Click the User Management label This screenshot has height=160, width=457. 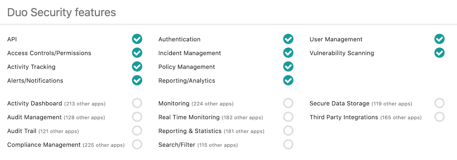click(336, 39)
